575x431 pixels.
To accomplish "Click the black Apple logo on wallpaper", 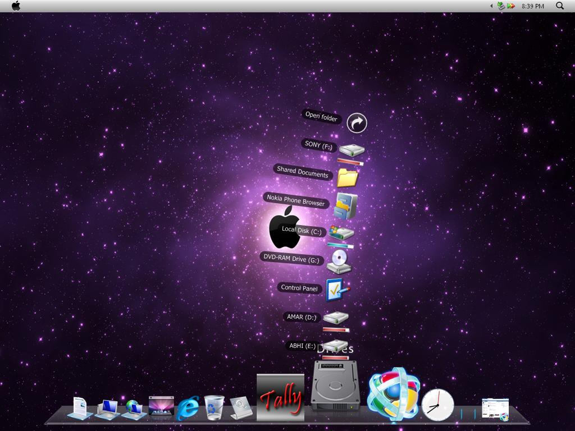I will coord(285,228).
